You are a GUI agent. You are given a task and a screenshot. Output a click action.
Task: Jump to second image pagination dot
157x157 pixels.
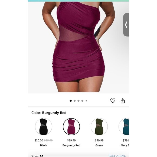(x=75, y=101)
